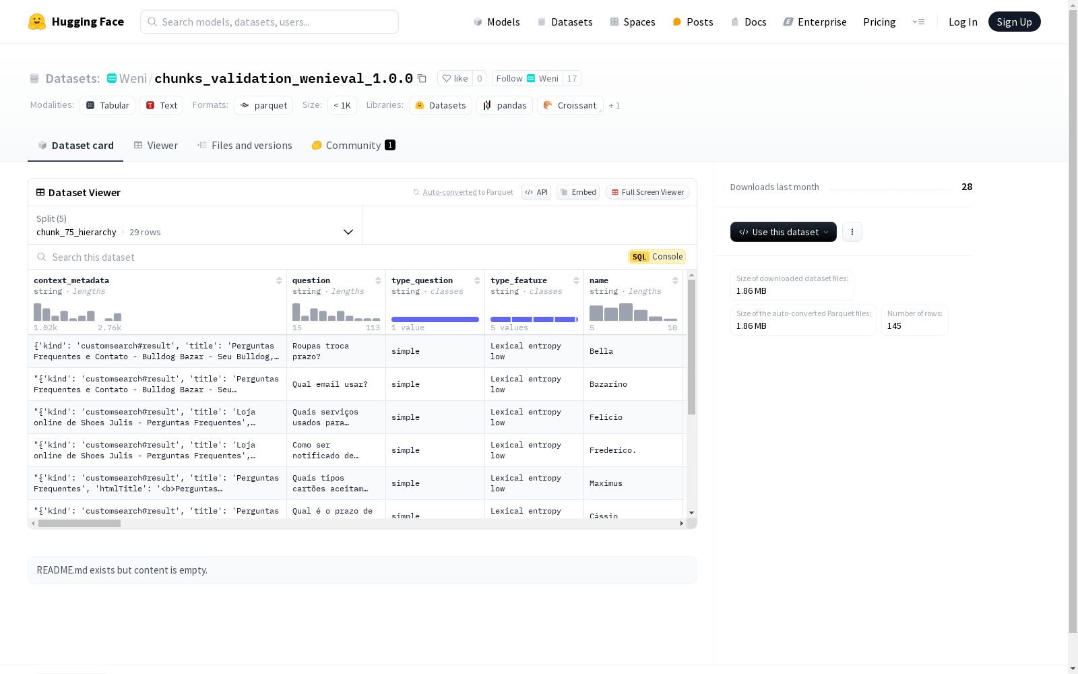Viewport: 1078px width, 674px height.
Task: Click the table's horizontal scrollbar thumb
Action: tap(80, 523)
